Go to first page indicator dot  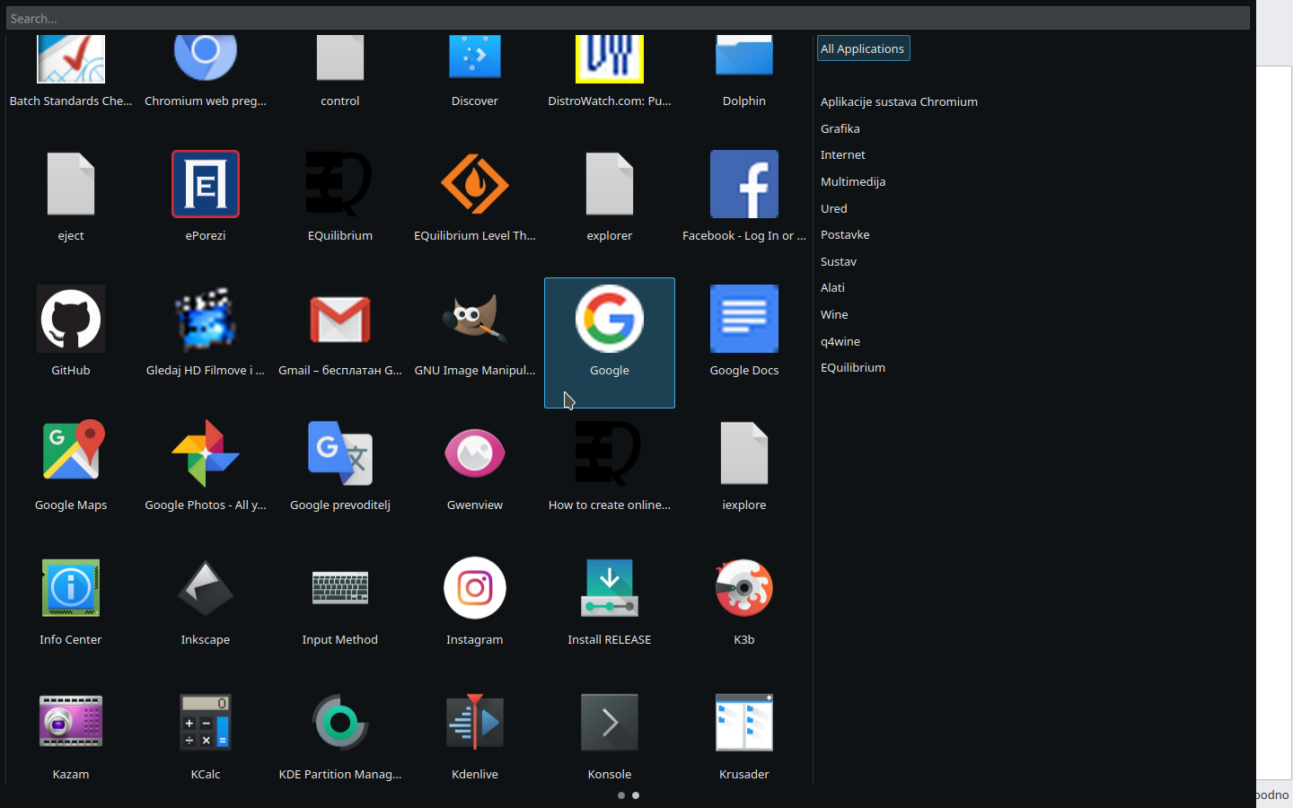(621, 795)
